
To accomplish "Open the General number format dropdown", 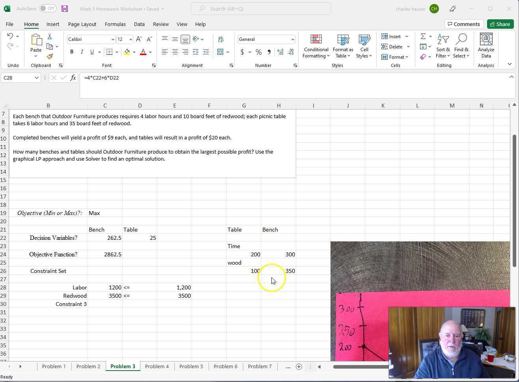I will click(x=292, y=39).
